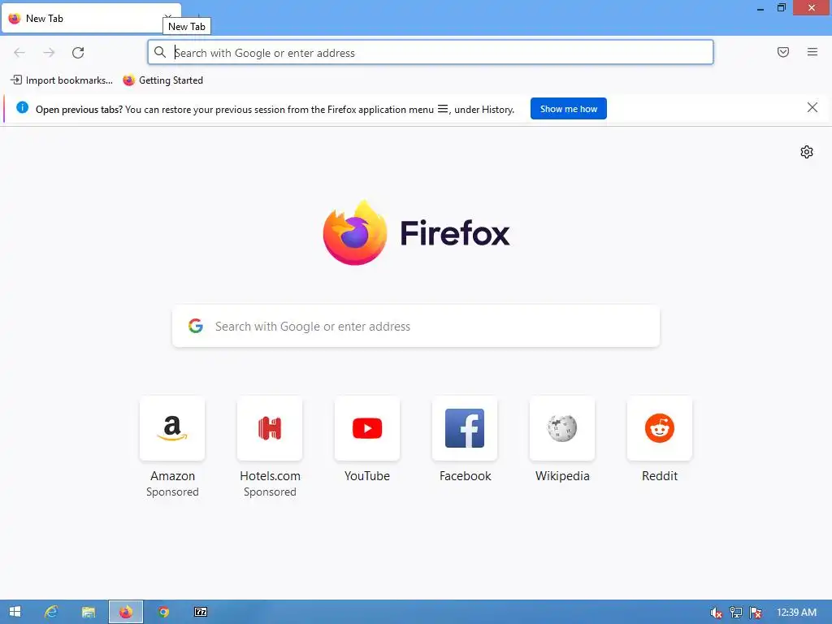Image resolution: width=832 pixels, height=624 pixels.
Task: Click the Google search box on page
Action: [x=416, y=327]
